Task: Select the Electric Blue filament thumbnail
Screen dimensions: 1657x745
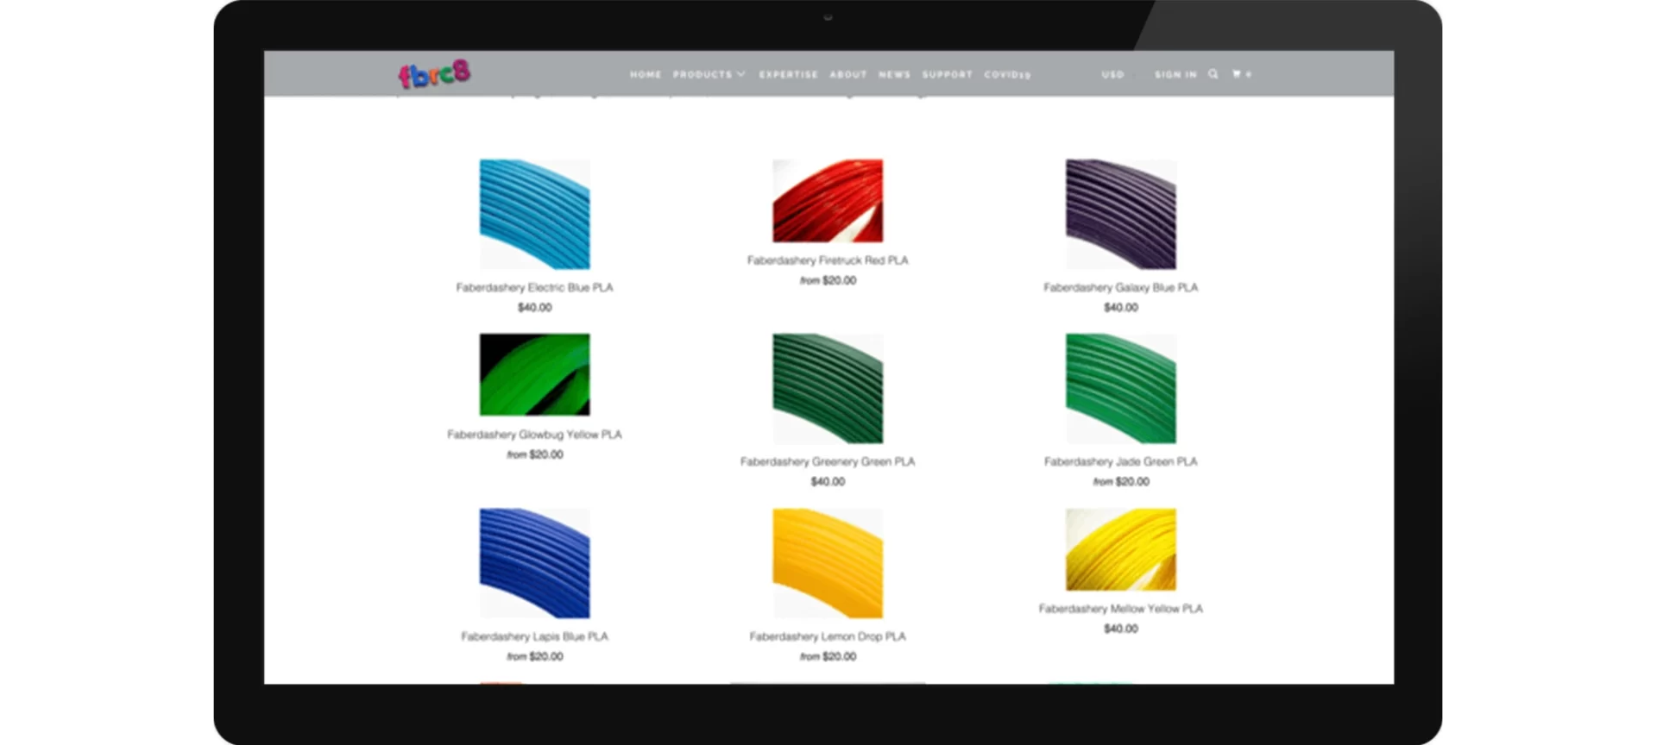Action: tap(534, 214)
